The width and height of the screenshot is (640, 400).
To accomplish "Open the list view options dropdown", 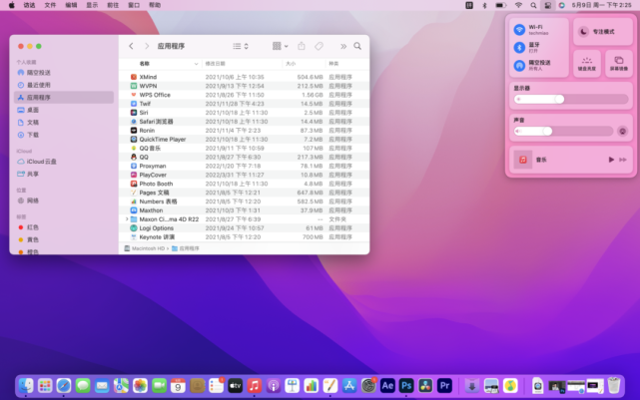I will pyautogui.click(x=241, y=46).
